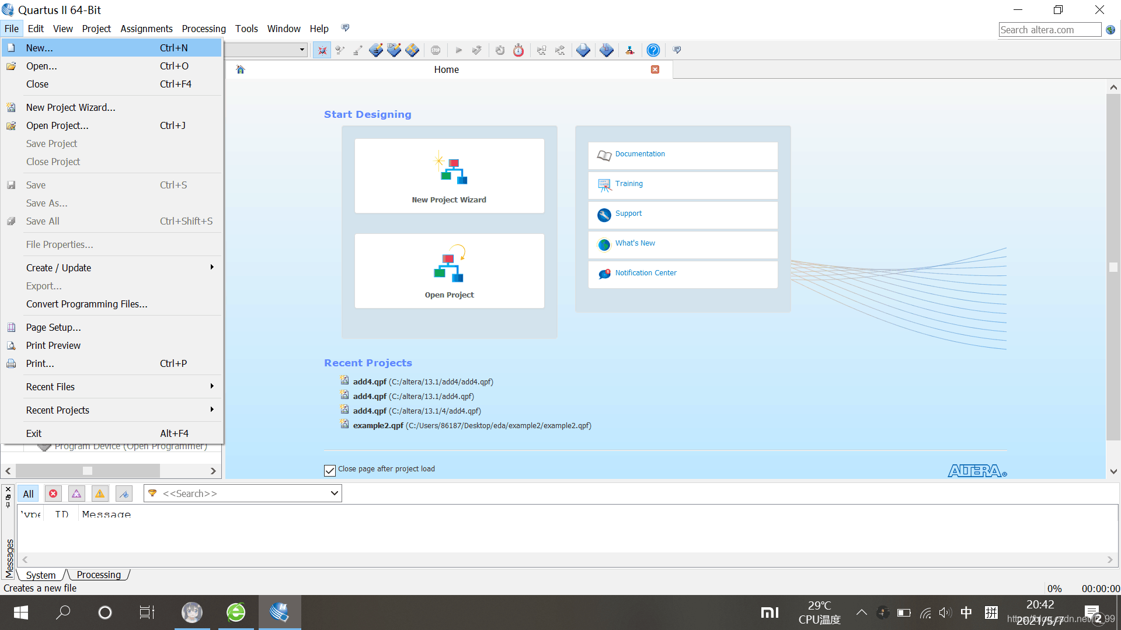Click the Start Compilation play icon
Viewport: 1121px width, 630px height.
(x=458, y=50)
